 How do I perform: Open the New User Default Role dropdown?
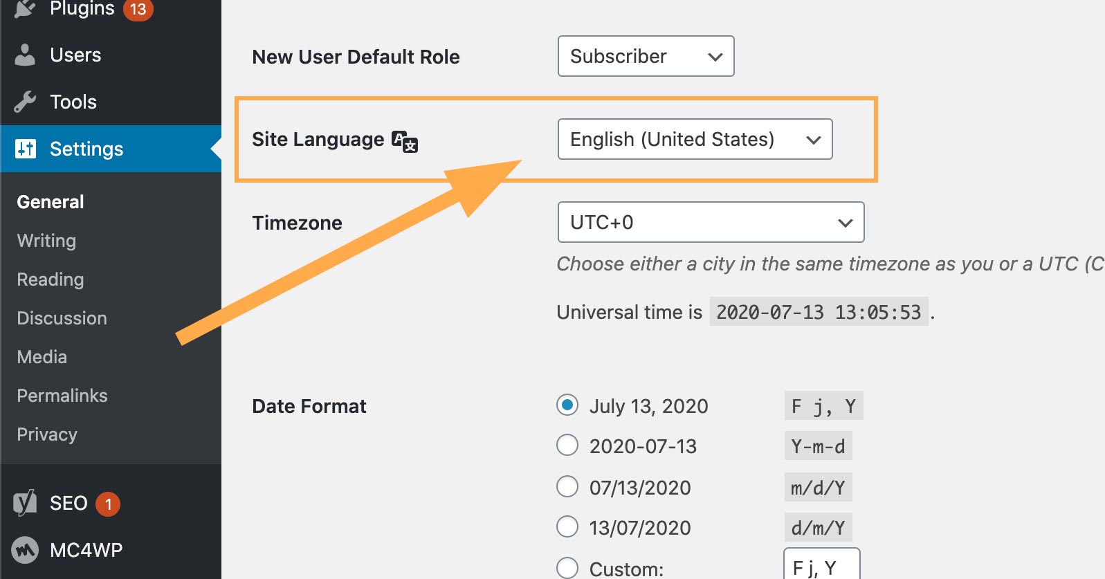(646, 56)
